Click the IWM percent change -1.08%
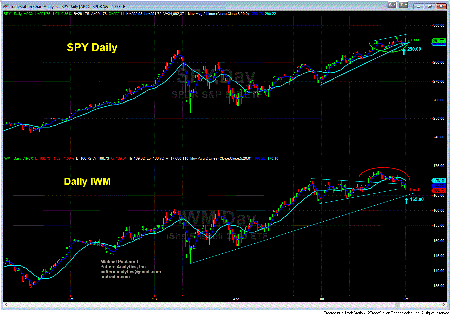The image size is (450, 315). tap(68, 158)
